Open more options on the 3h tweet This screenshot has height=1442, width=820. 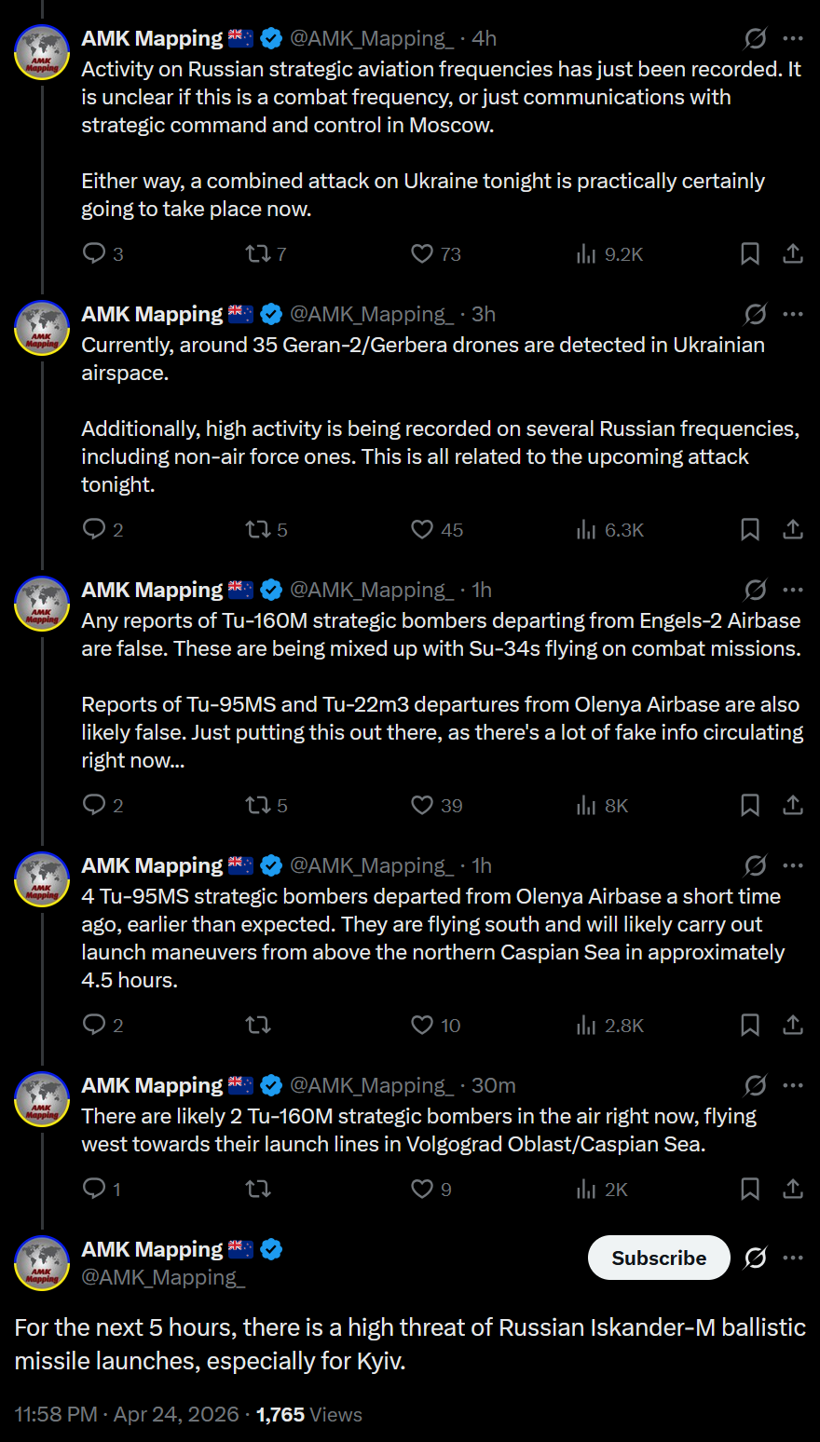point(793,314)
